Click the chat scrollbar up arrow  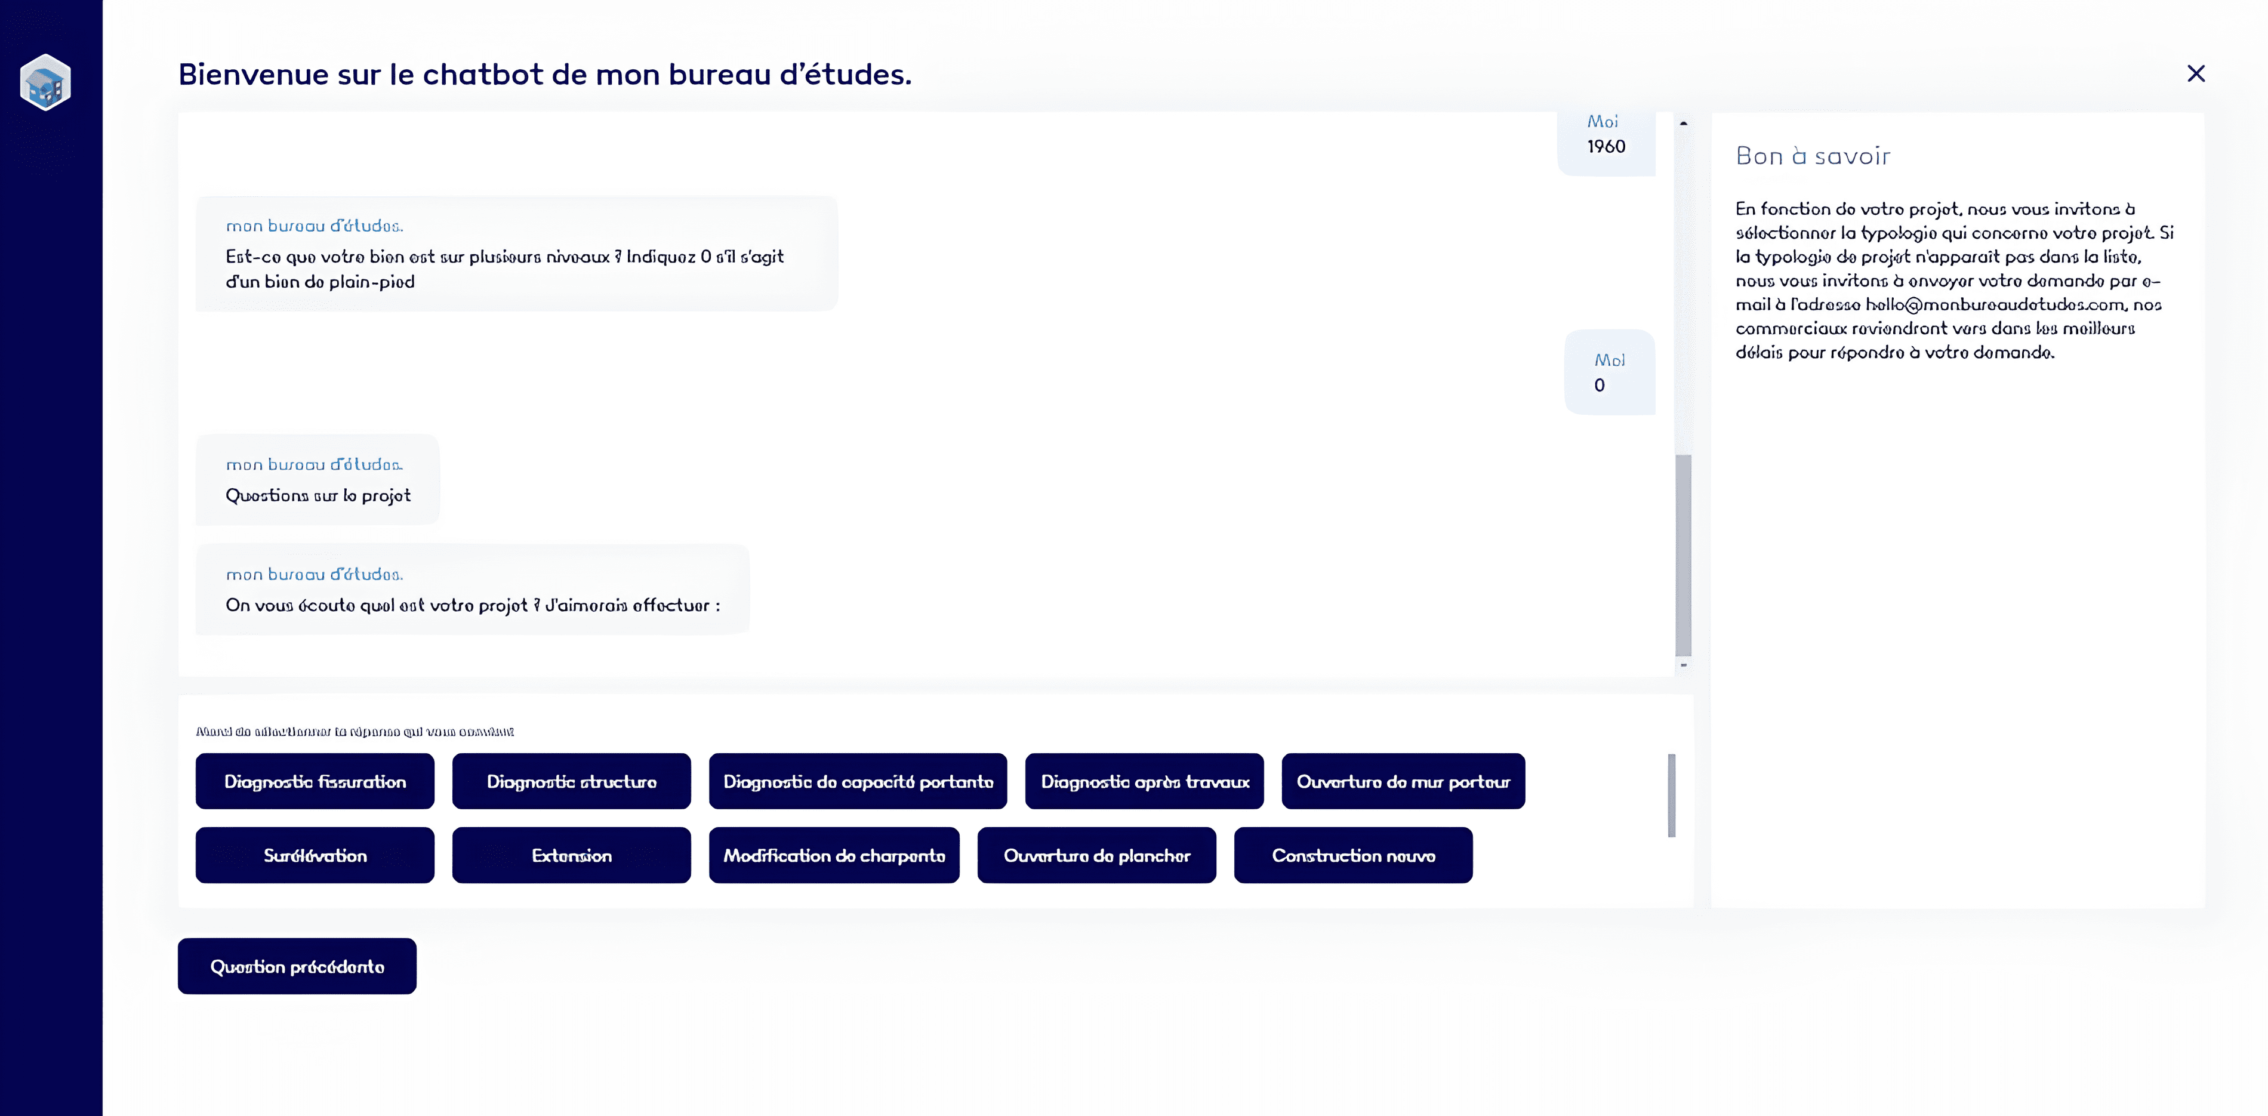pyautogui.click(x=1683, y=123)
